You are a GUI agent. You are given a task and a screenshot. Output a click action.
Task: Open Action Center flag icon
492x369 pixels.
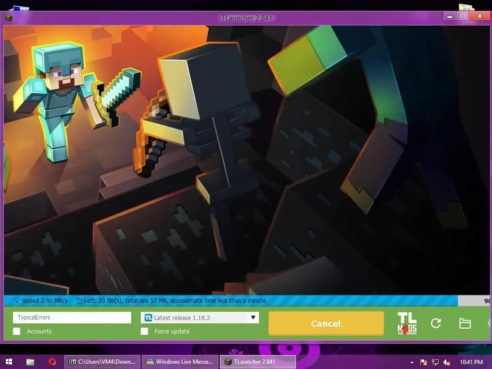(424, 362)
